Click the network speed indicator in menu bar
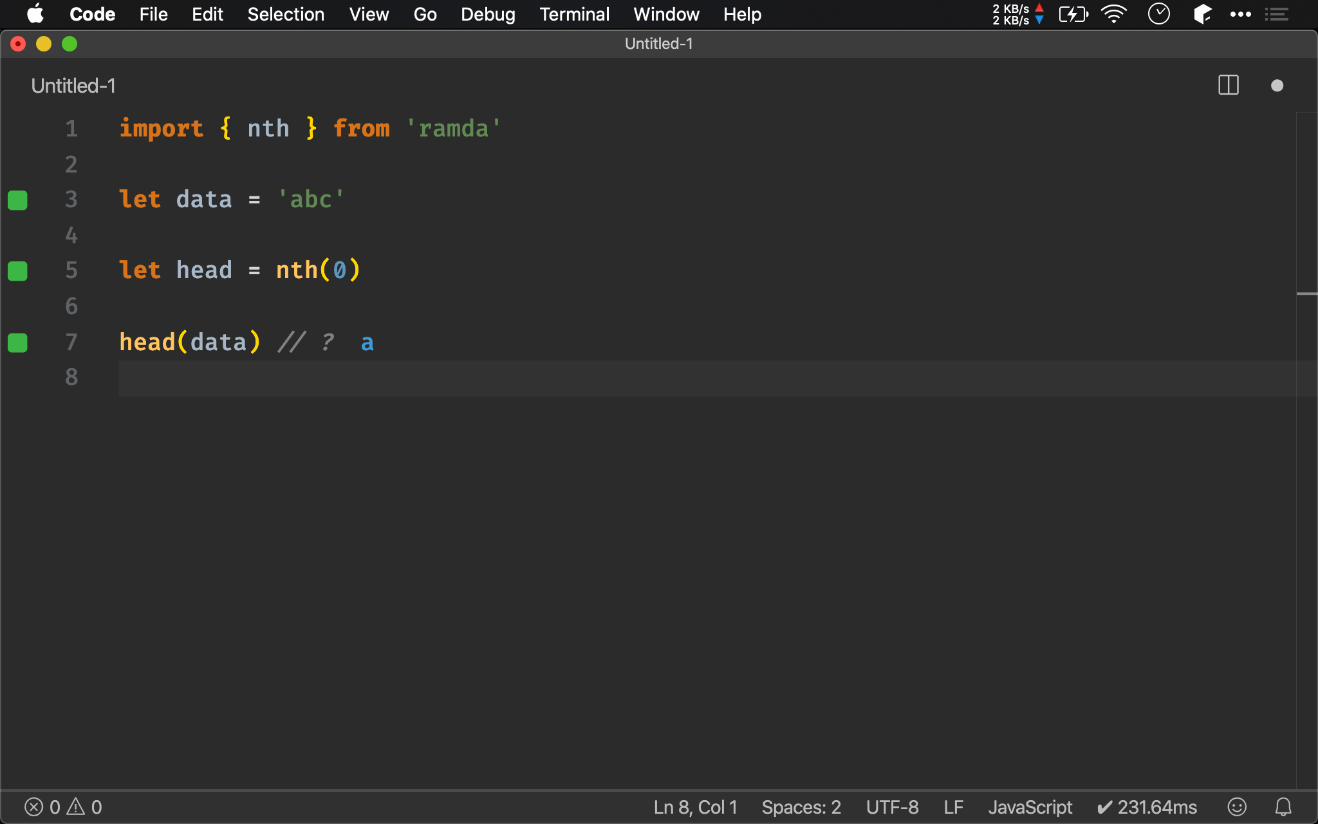This screenshot has width=1318, height=824. coord(1018,14)
